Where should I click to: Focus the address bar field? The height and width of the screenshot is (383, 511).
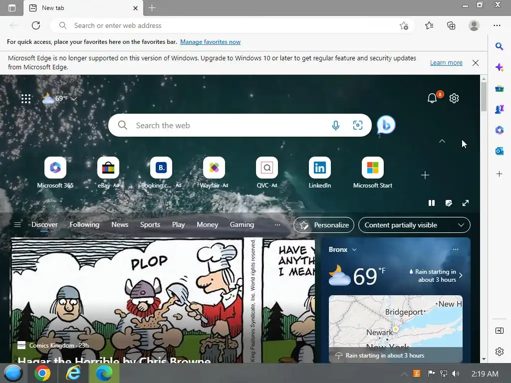pyautogui.click(x=232, y=25)
